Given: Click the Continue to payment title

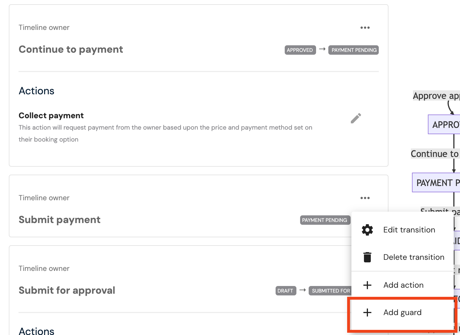Looking at the screenshot, I should click(71, 49).
